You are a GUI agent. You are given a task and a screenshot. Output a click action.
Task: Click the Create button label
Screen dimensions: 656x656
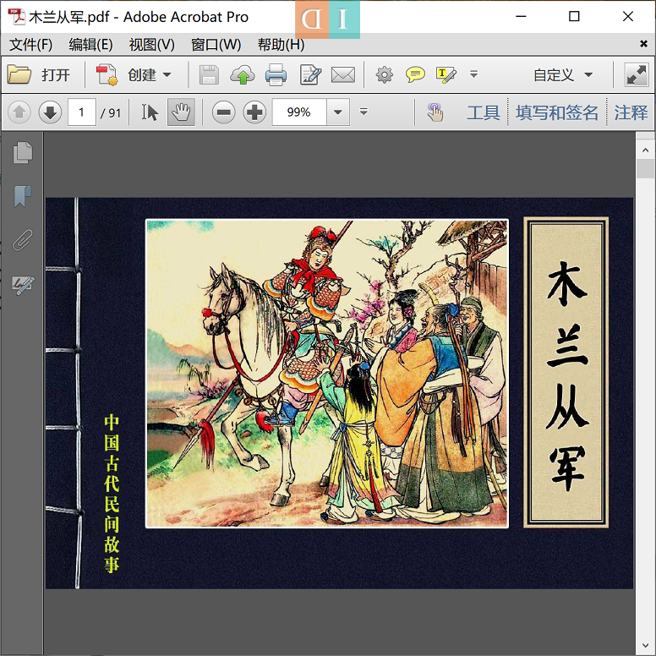click(x=142, y=75)
